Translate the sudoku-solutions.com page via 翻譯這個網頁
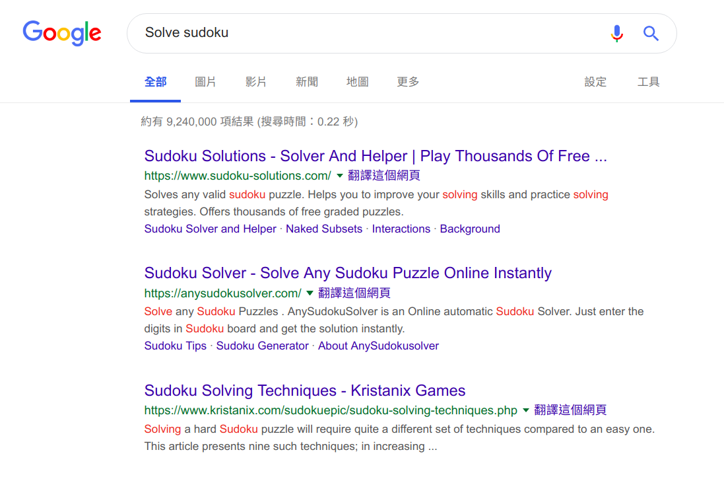The image size is (724, 483). point(383,176)
